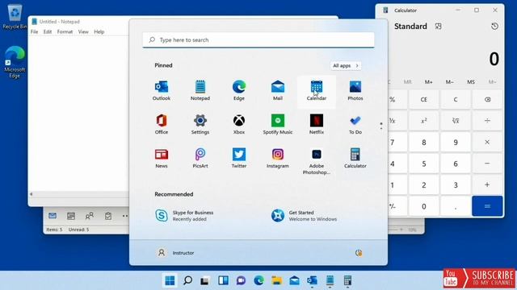
Task: Open Notepad's Help menu
Action: [x=99, y=31]
